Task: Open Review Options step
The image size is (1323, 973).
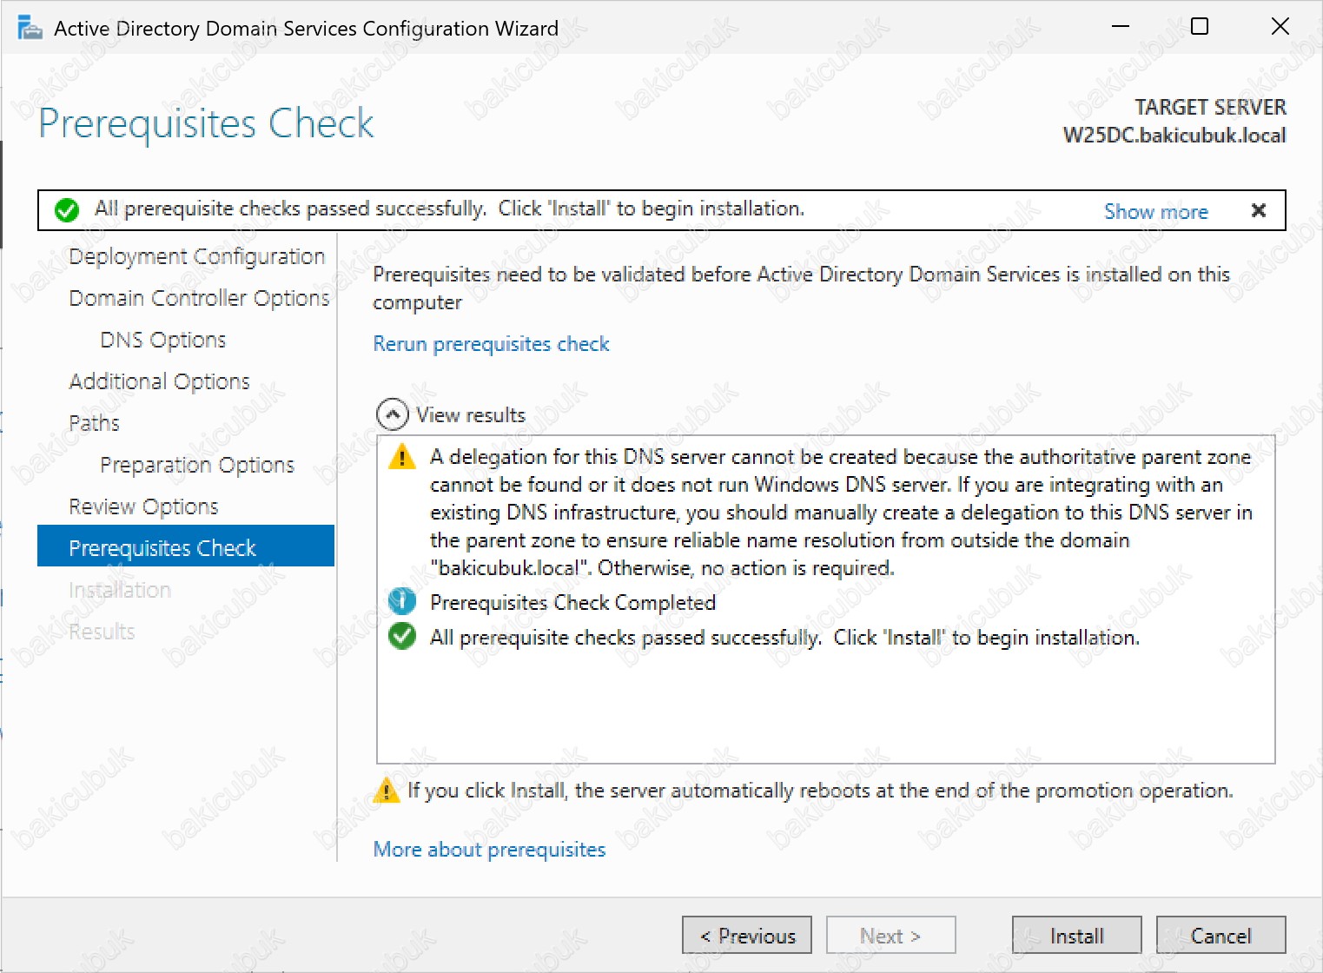Action: tap(143, 506)
